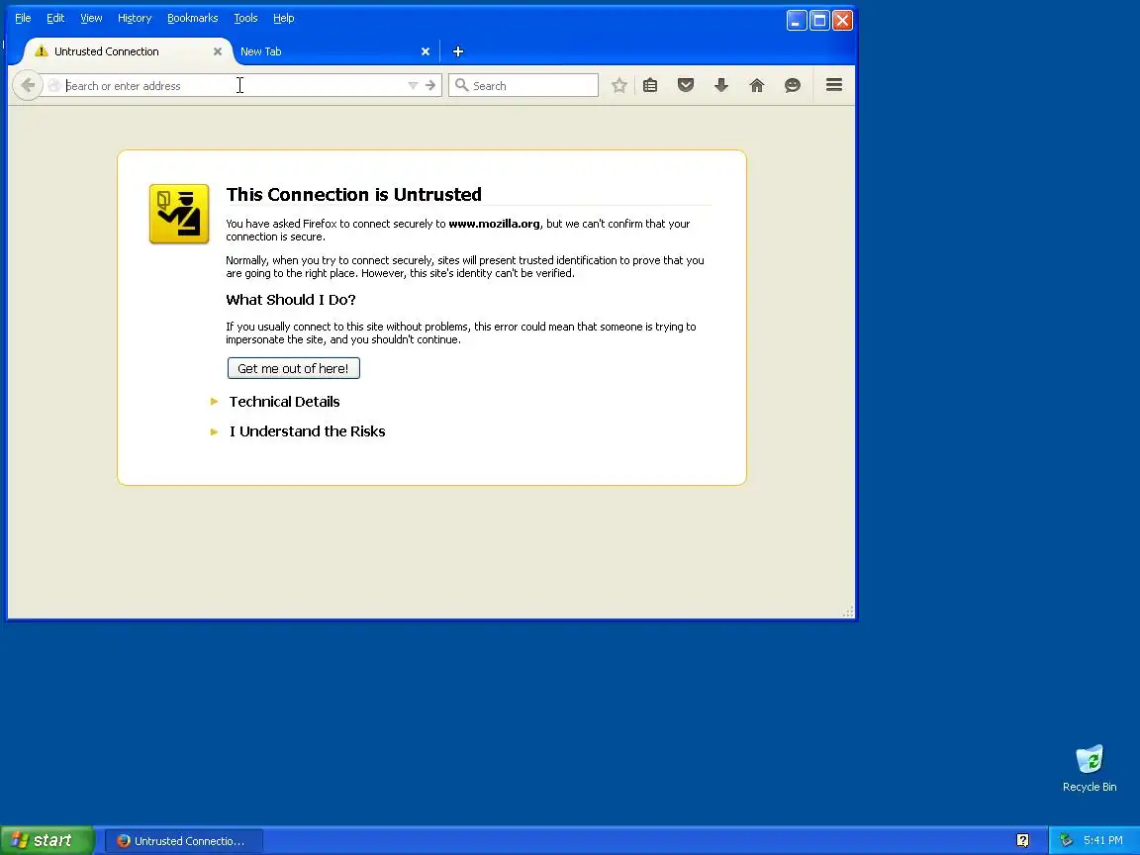
Task: Open the Tools menu
Action: (245, 18)
